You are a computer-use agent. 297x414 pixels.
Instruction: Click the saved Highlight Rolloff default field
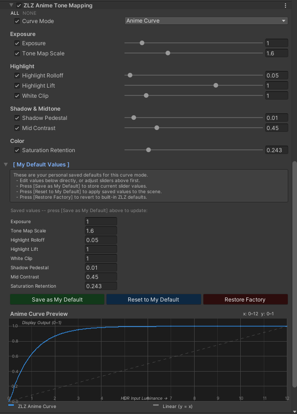pyautogui.click(x=101, y=240)
